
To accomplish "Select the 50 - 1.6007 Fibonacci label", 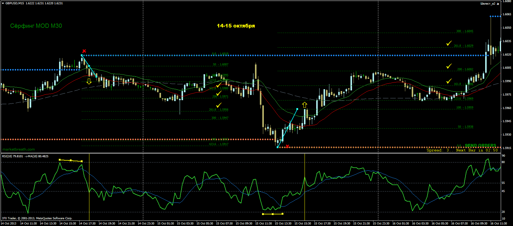I will point(221,64).
